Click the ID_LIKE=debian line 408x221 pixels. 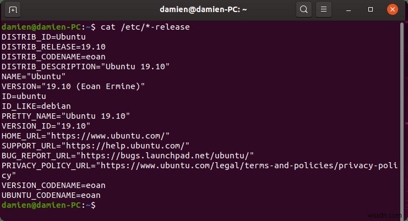[36, 106]
